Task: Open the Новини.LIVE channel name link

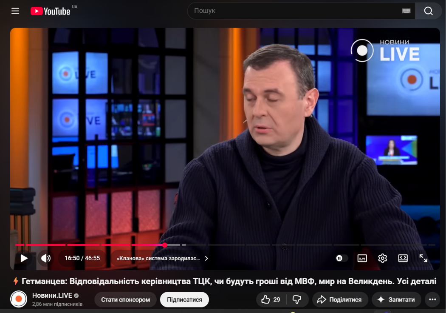Action: click(52, 295)
